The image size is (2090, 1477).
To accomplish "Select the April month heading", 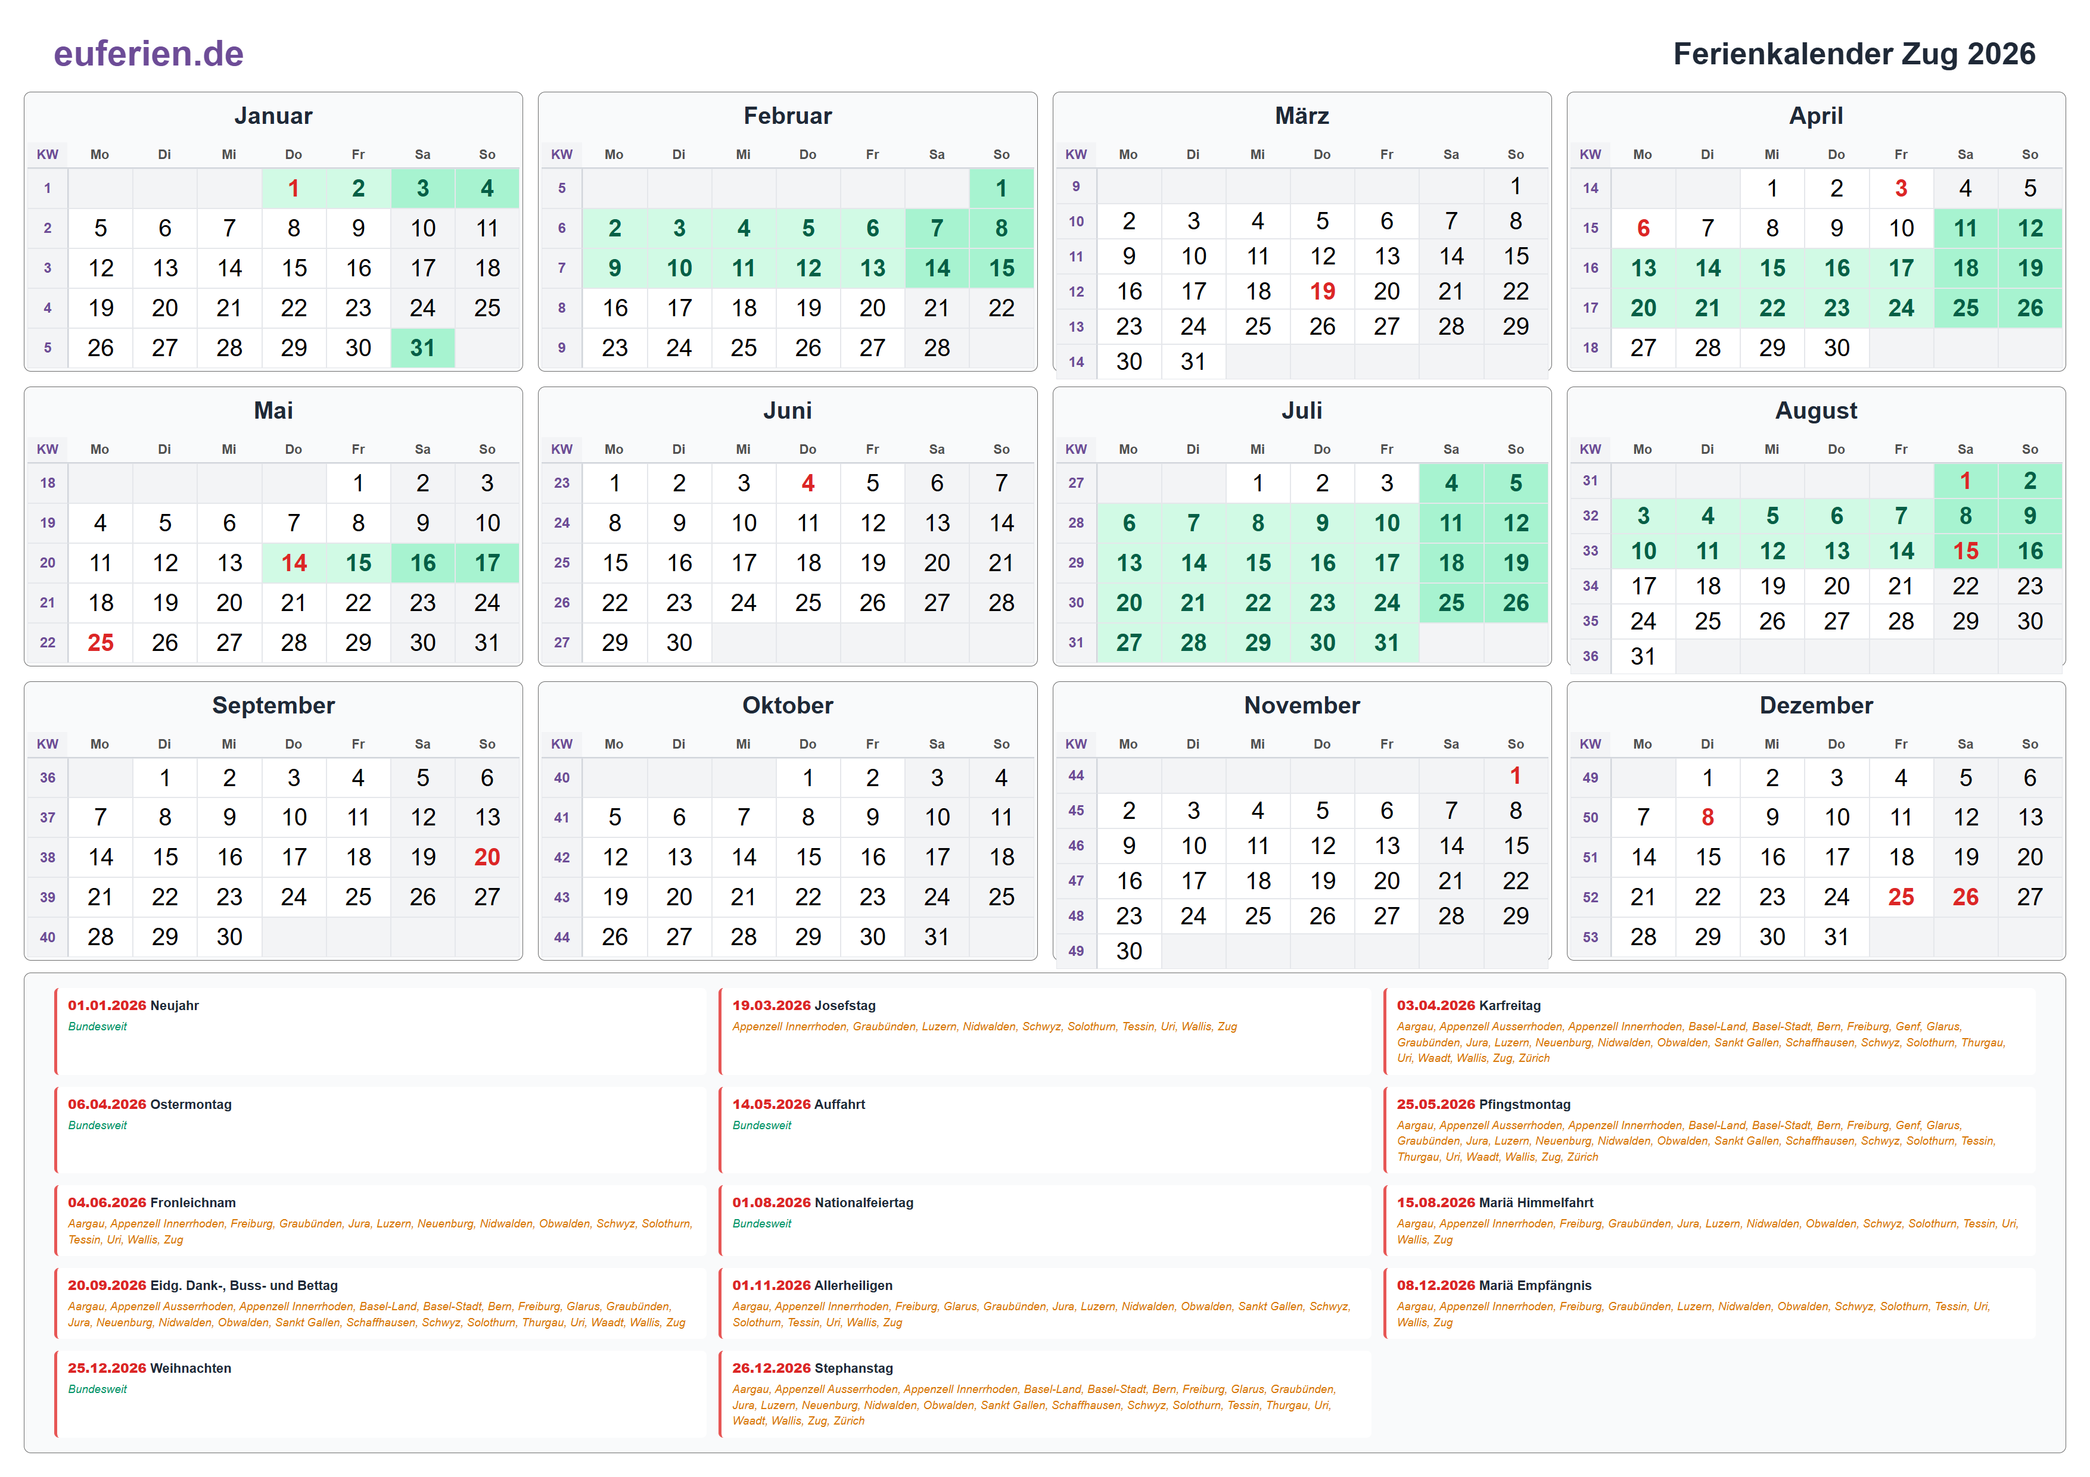I will point(1816,116).
